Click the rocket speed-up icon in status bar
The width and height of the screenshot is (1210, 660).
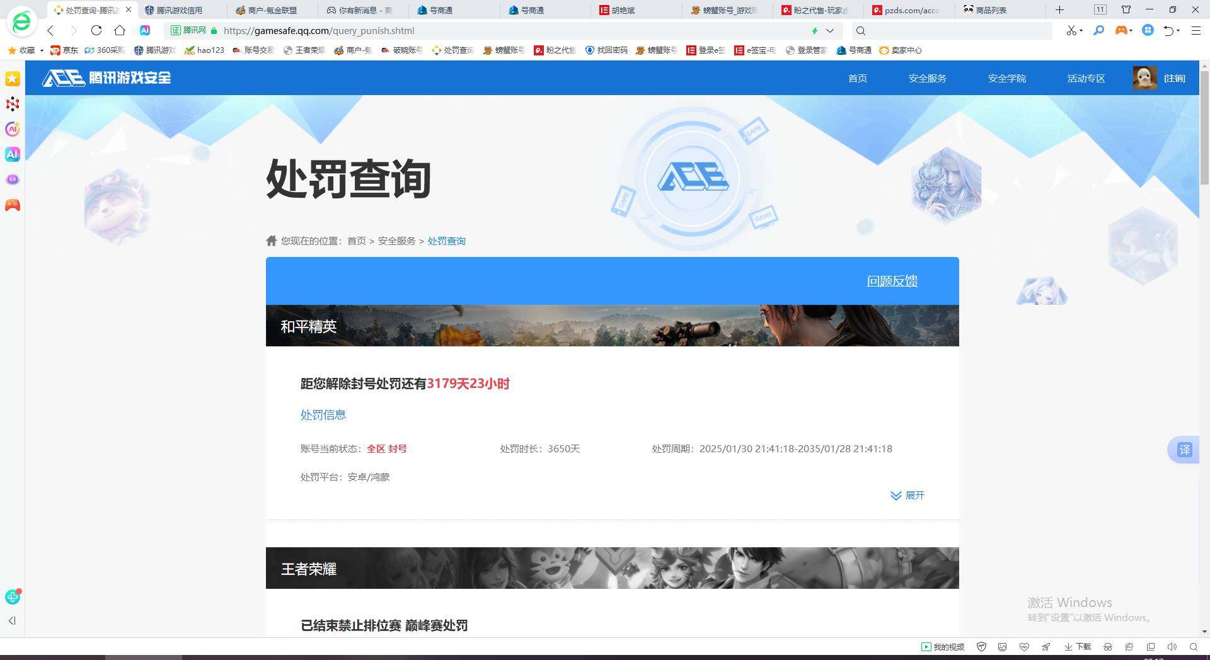tap(1046, 647)
